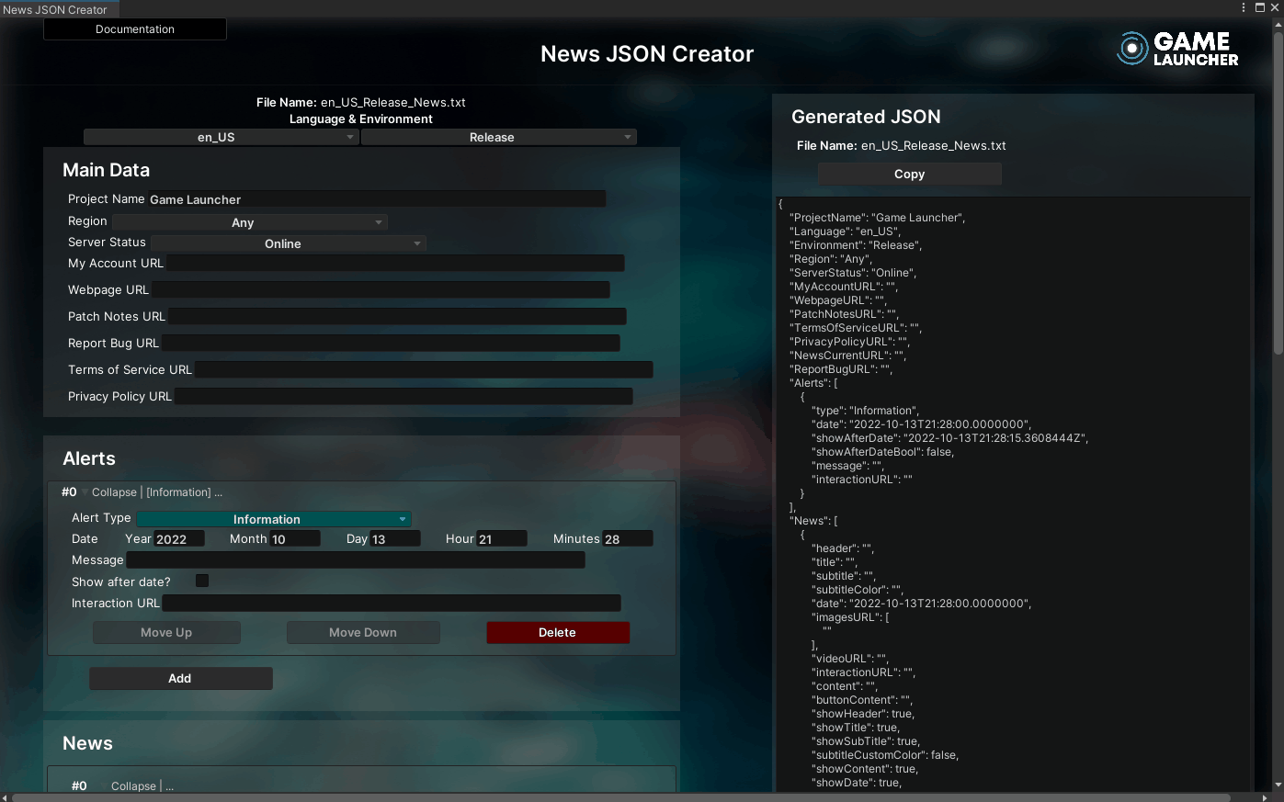Click the Project Name input field

click(376, 199)
